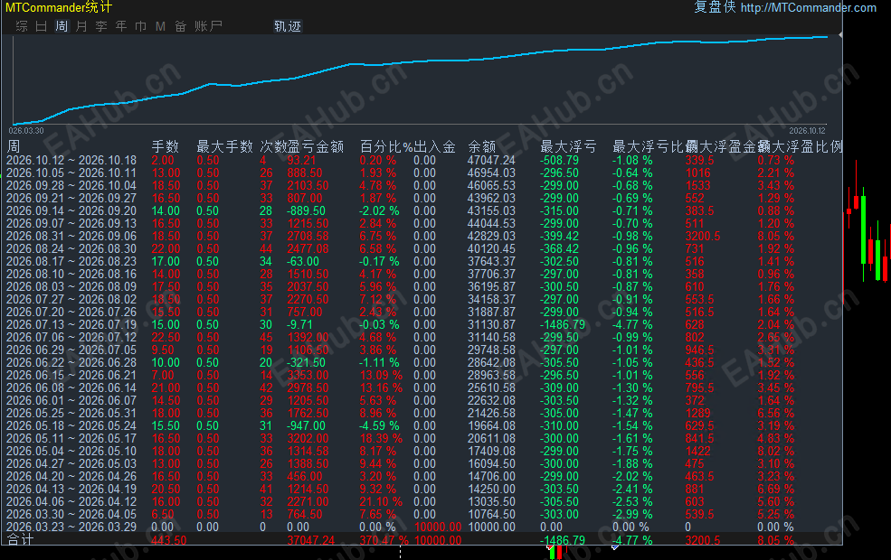The width and height of the screenshot is (891, 560).
Task: Open the 日 daily statistics tab
Action: coord(42,26)
